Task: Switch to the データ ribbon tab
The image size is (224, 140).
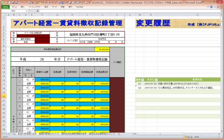Action: [x=54, y=7]
